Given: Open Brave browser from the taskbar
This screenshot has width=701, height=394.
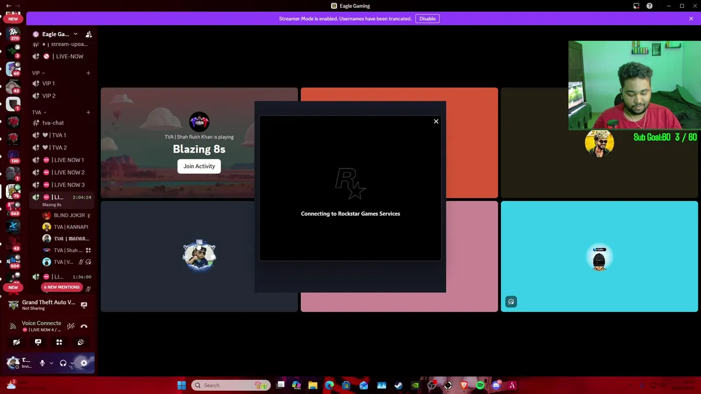Looking at the screenshot, I should pyautogui.click(x=464, y=385).
